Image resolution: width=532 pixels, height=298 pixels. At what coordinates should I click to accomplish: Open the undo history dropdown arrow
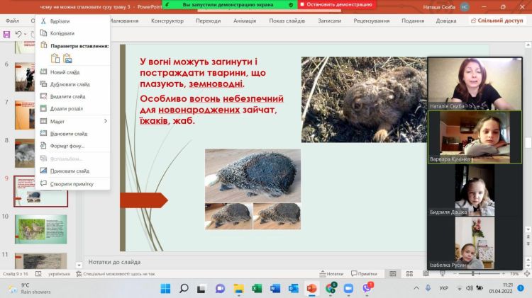27,34
